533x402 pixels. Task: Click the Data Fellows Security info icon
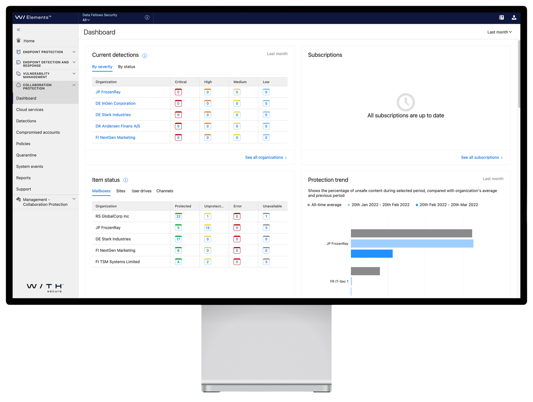pyautogui.click(x=147, y=17)
